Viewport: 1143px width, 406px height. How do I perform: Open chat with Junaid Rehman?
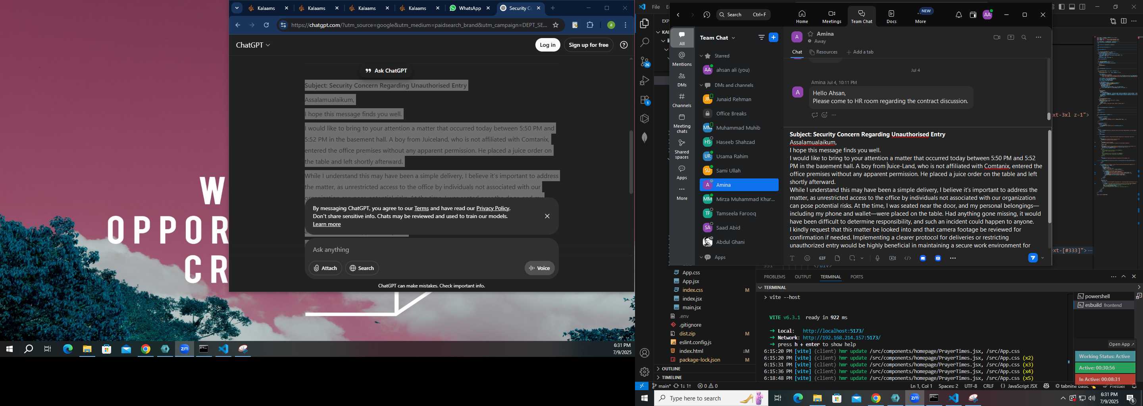(x=739, y=99)
